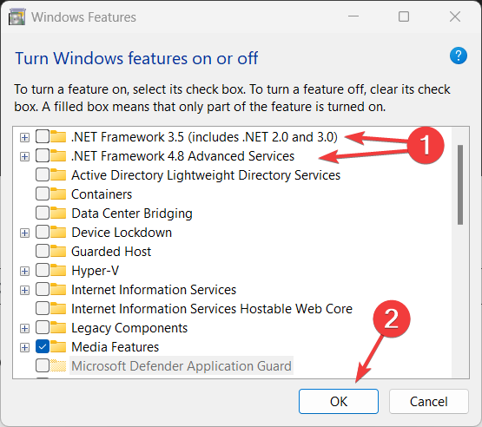Click the Legacy Components folder icon
The height and width of the screenshot is (427, 482).
pyautogui.click(x=58, y=328)
